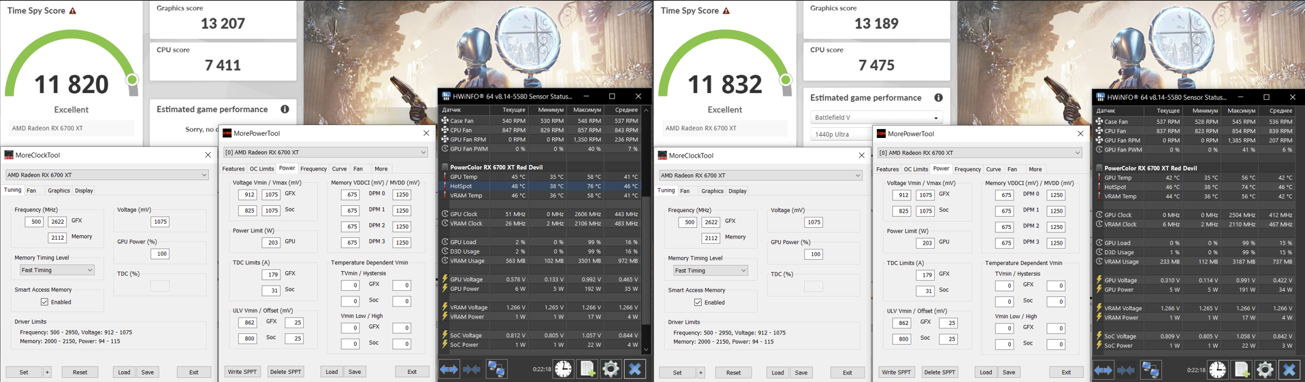Click HotSpot thermometer icon in left HWiNFO list

(x=445, y=186)
